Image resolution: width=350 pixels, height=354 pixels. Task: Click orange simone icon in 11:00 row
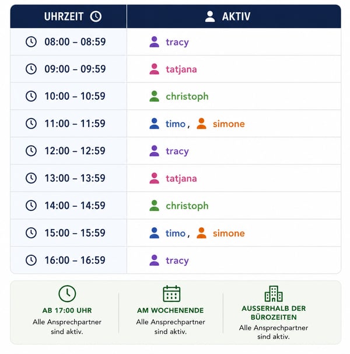201,124
